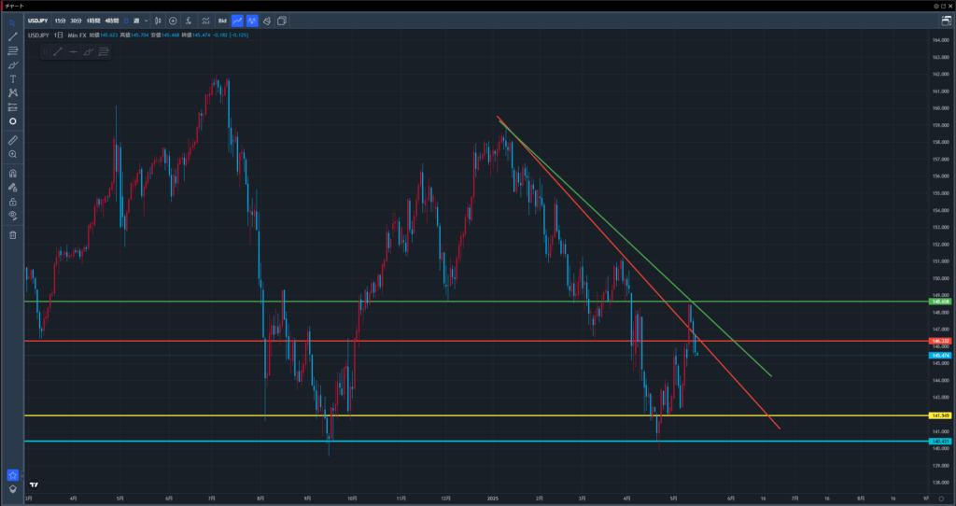
Task: Click the paint bucket theme icon
Action: click(267, 21)
